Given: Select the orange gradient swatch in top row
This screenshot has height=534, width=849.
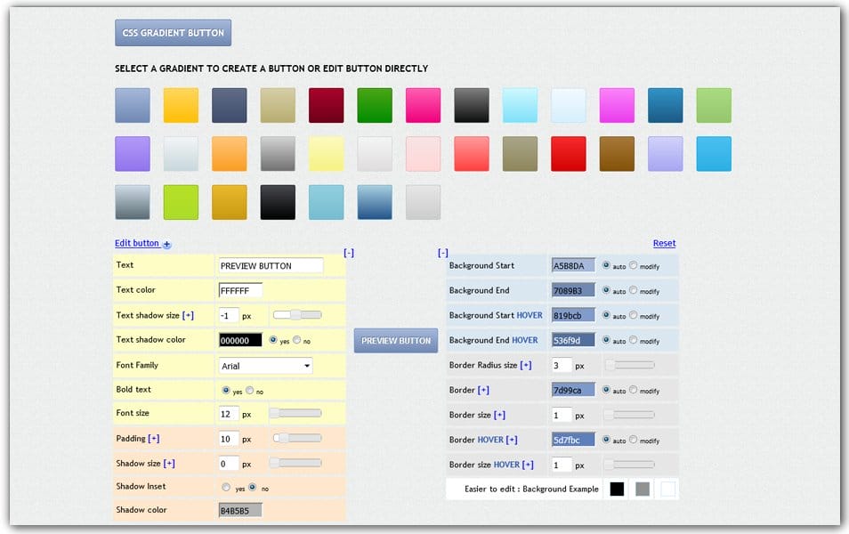Looking at the screenshot, I should 181,104.
